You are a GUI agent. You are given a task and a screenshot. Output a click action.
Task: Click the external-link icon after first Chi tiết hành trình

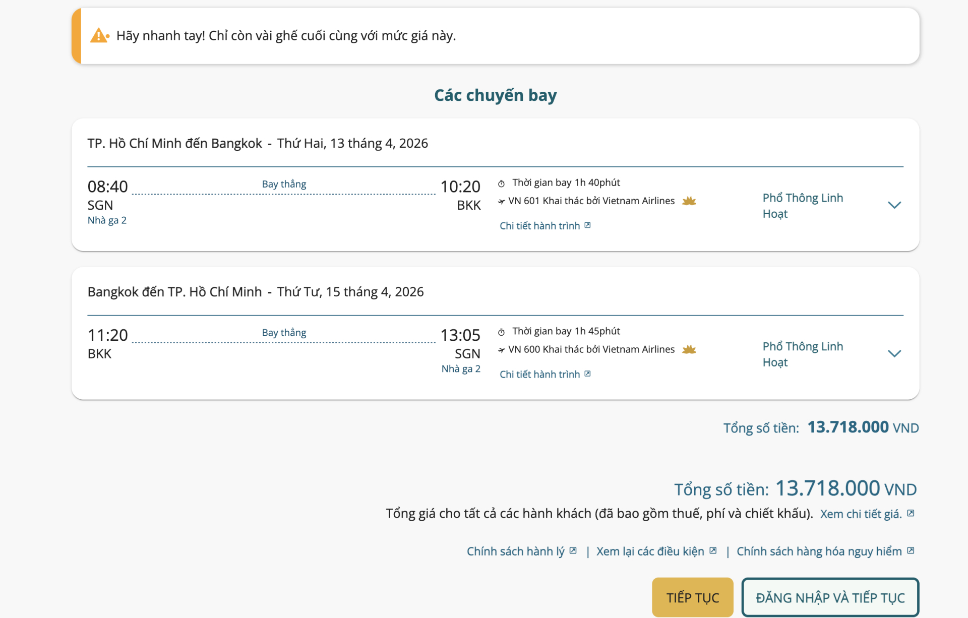point(587,225)
